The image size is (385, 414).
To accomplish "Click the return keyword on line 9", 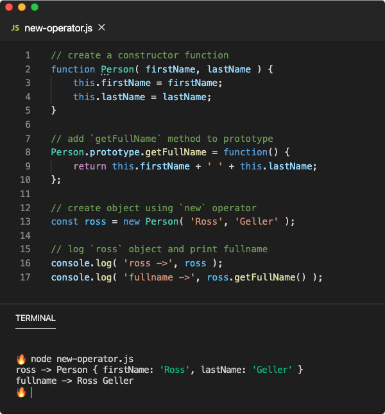I will pos(90,166).
